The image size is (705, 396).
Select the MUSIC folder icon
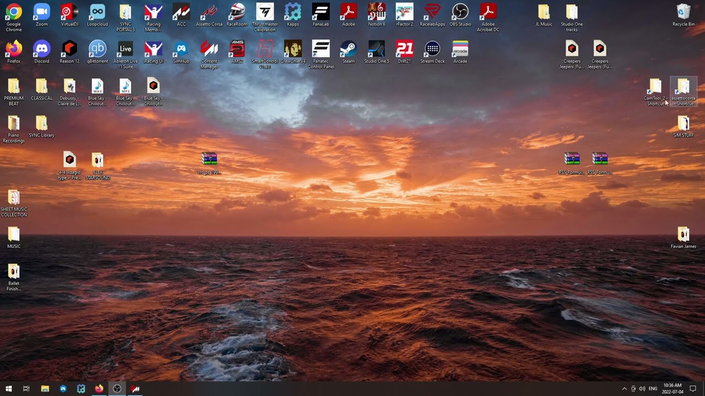click(x=14, y=234)
